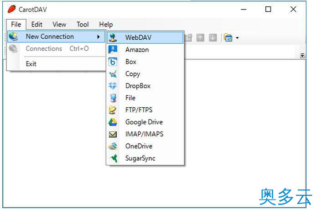Close the CarotDAV window
Image resolution: width=317 pixels, height=210 pixels.
pyautogui.click(x=293, y=9)
